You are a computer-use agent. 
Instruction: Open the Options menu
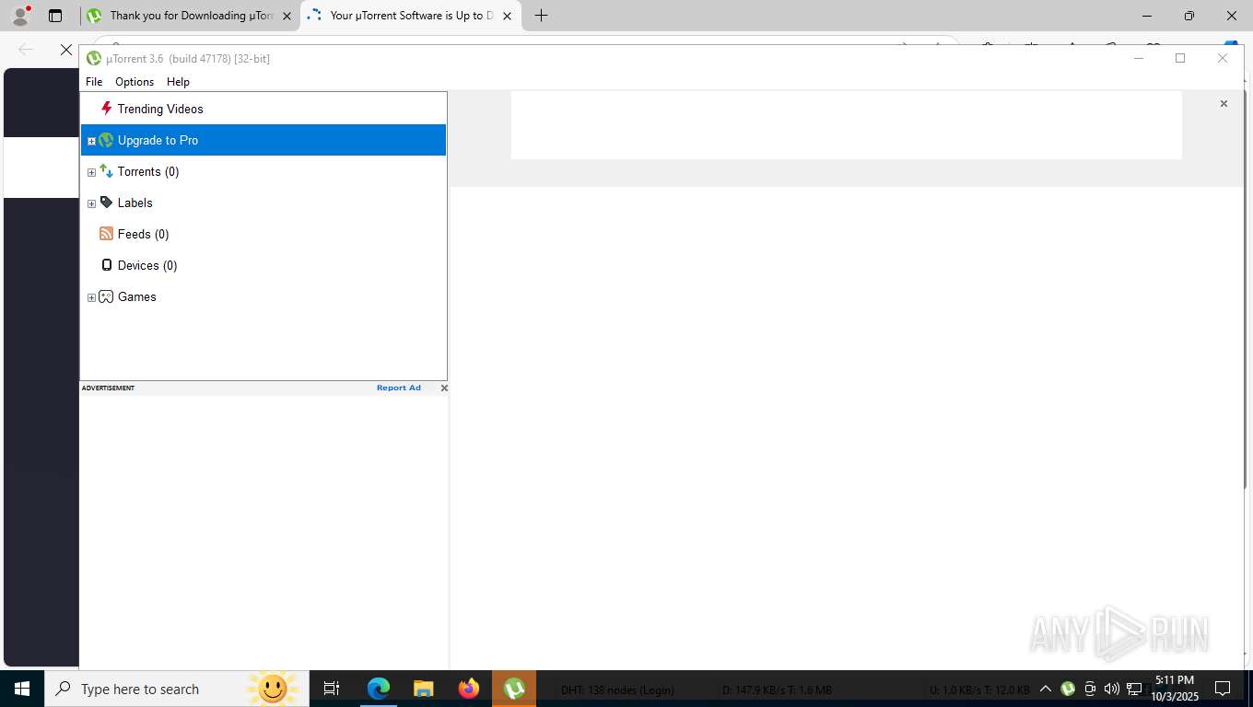pos(135,82)
